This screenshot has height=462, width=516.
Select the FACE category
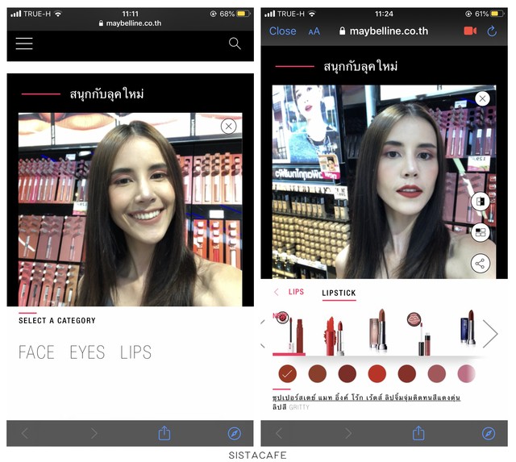coord(36,352)
